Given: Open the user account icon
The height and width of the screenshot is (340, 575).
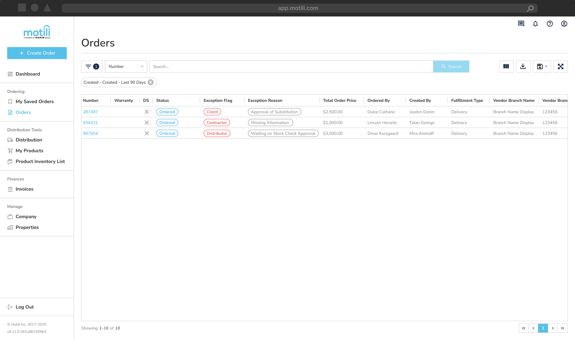Looking at the screenshot, I should tap(564, 24).
